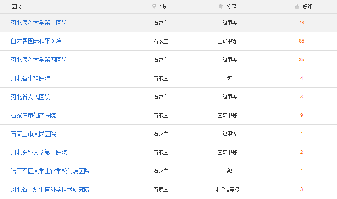Click the 未评定等级 grade cell
337x199 pixels.
(x=227, y=190)
